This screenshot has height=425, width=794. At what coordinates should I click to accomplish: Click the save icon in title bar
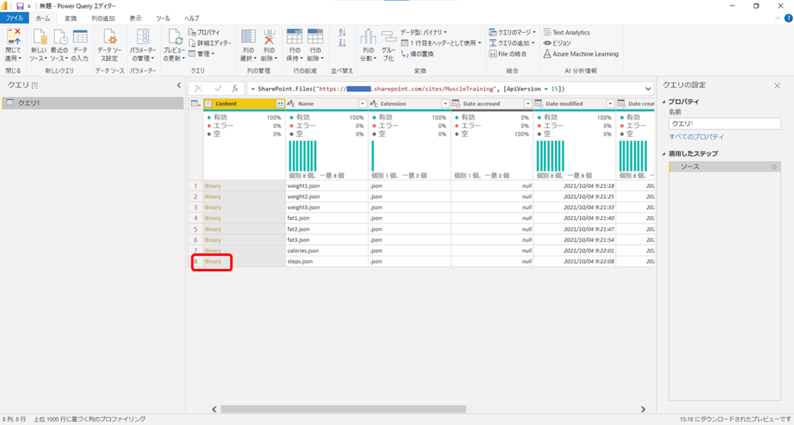pyautogui.click(x=20, y=6)
